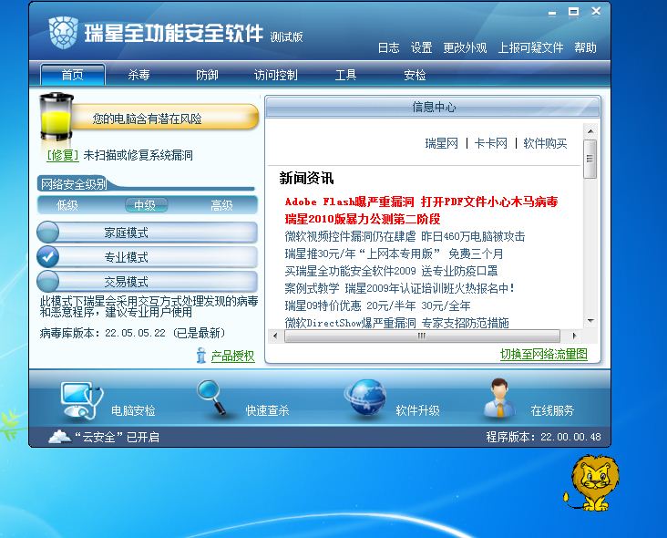This screenshot has height=538, width=667.
Task: Open the 日志 log menu
Action: 388,47
